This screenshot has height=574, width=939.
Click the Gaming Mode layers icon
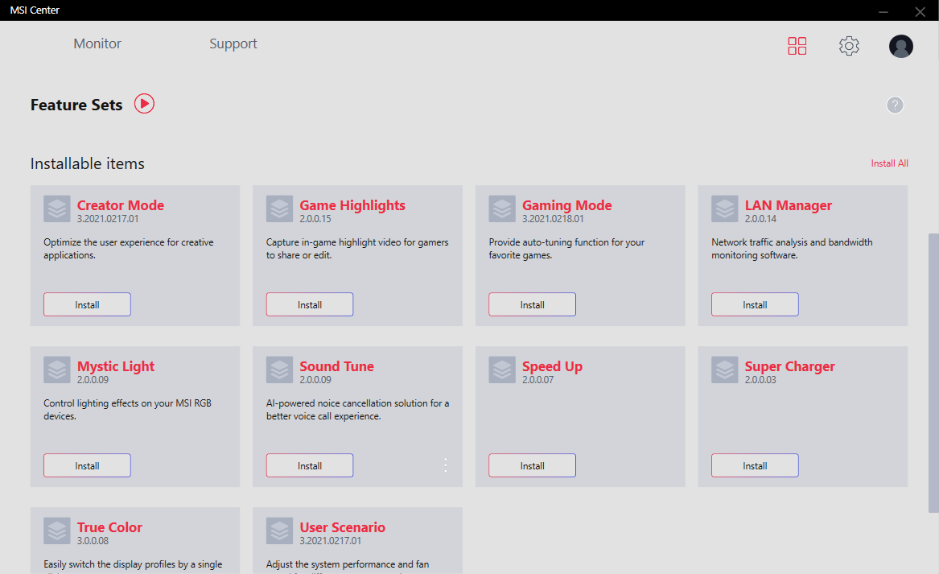pos(502,209)
